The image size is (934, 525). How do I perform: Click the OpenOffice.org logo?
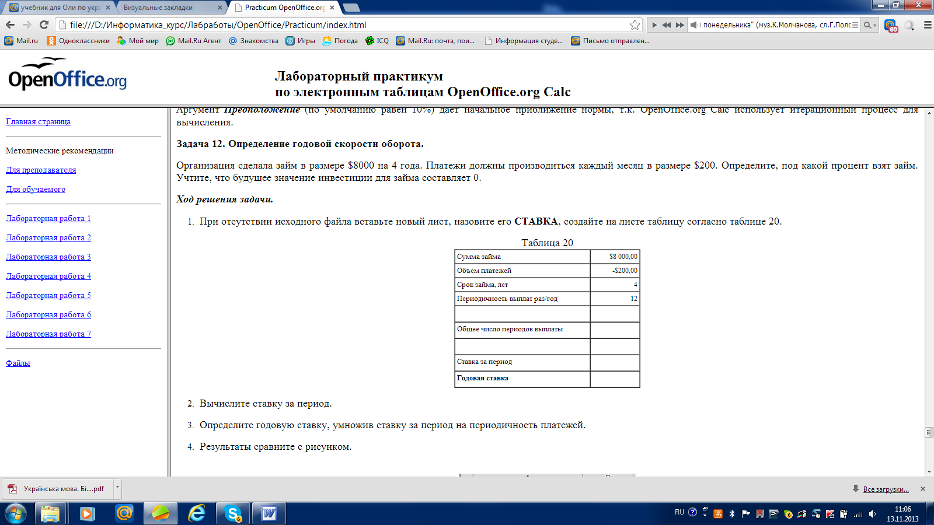click(x=67, y=75)
